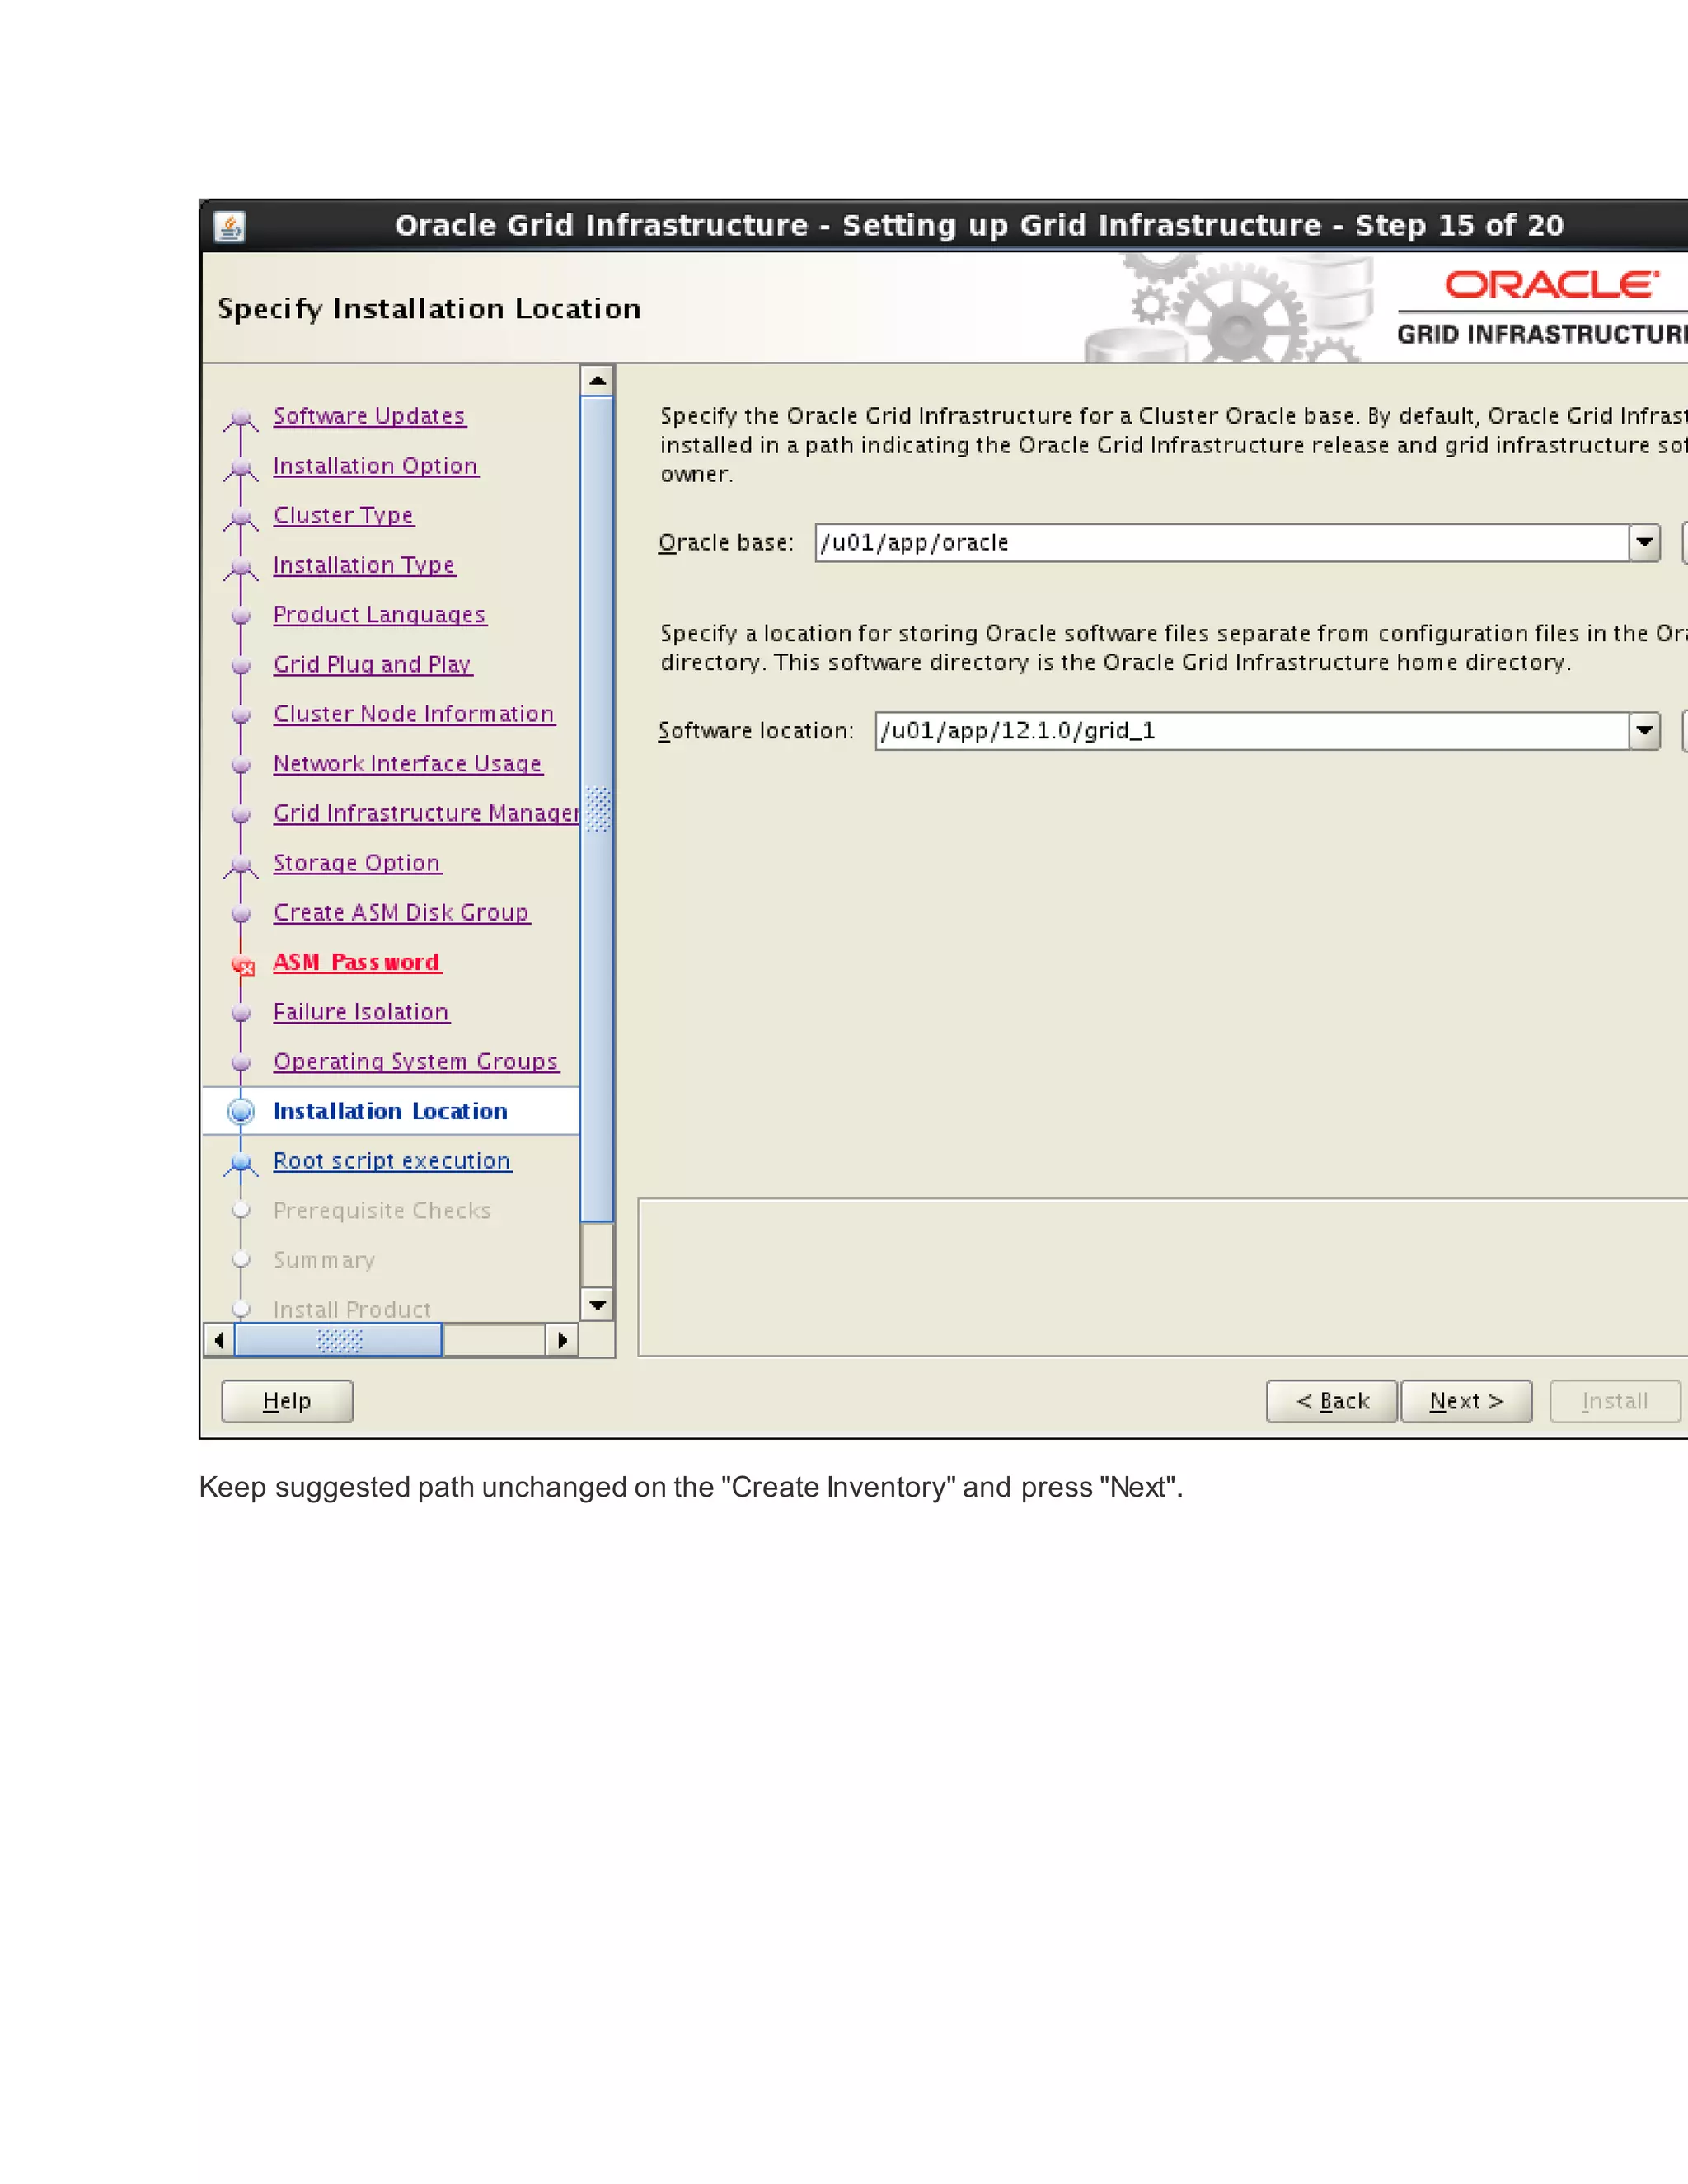Click the Back button
Viewport: 1688px width, 2184px height.
coord(1331,1401)
